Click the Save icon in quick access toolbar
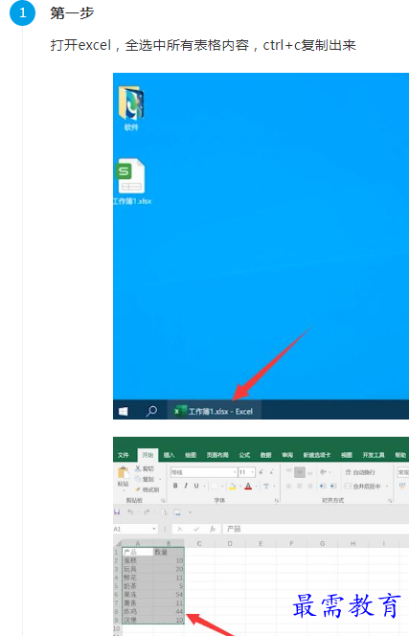Image resolution: width=409 pixels, height=636 pixels. click(117, 512)
